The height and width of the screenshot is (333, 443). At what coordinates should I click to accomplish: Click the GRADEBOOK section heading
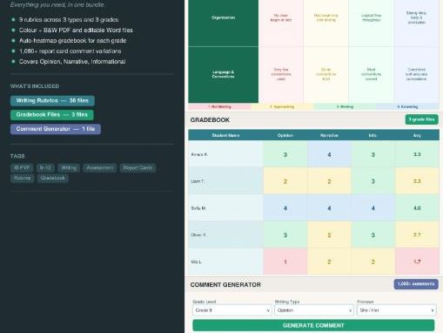tap(210, 119)
